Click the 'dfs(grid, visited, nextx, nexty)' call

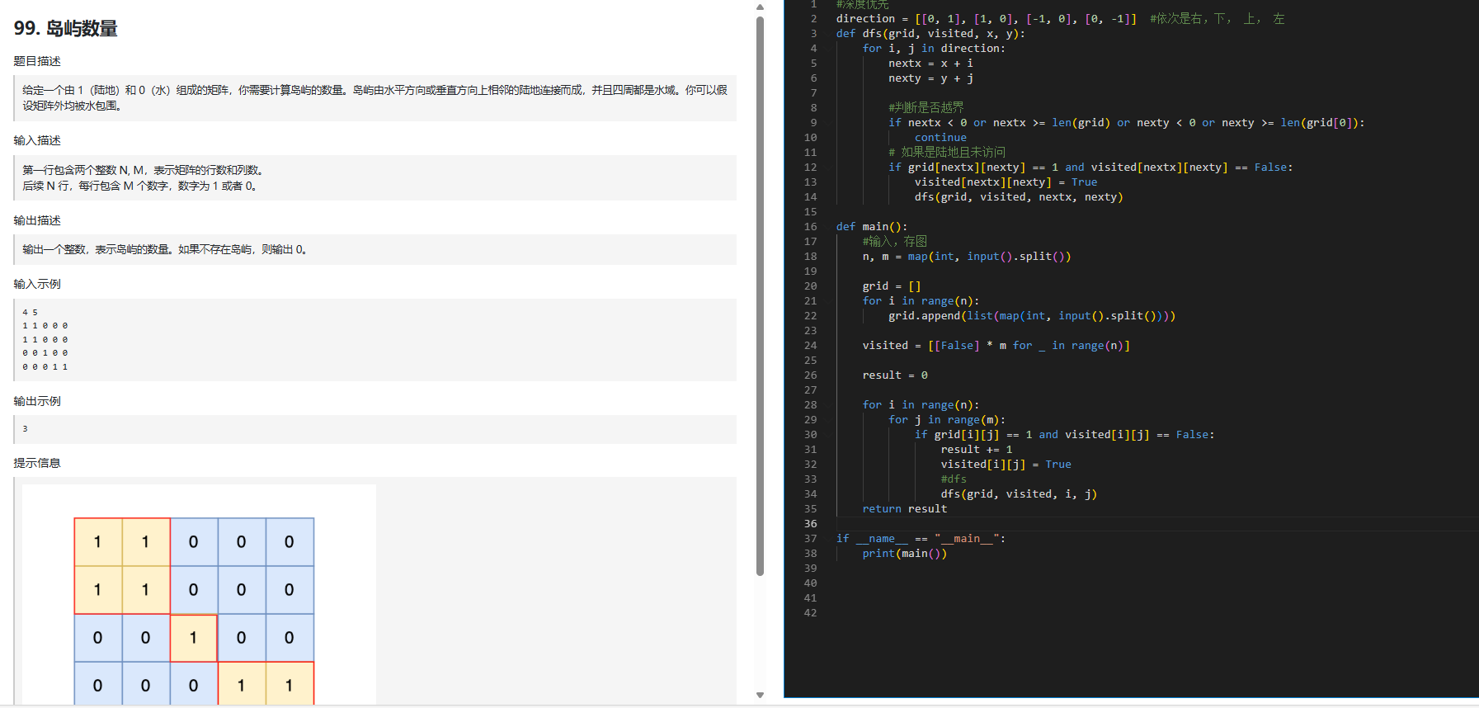pyautogui.click(x=1019, y=197)
